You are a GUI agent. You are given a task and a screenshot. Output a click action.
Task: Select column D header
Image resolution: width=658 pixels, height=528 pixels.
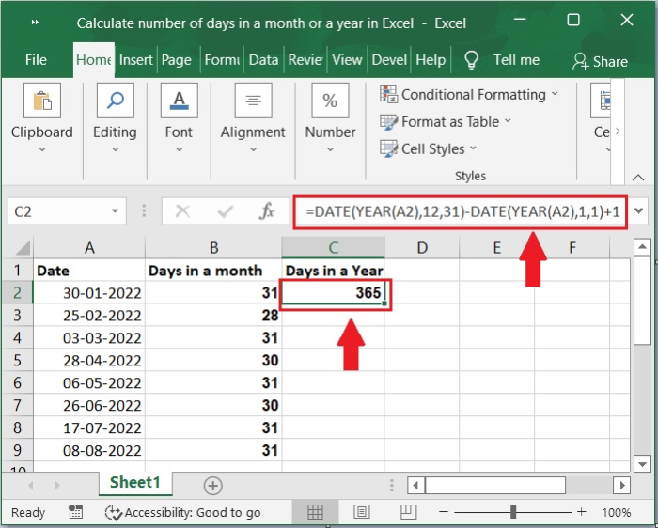tap(422, 247)
